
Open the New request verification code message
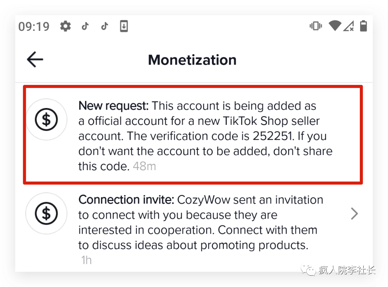[205, 136]
